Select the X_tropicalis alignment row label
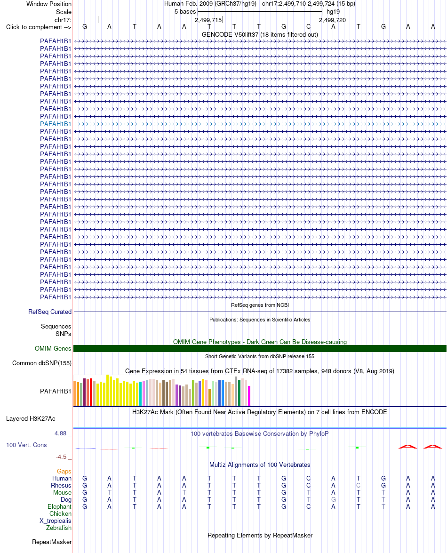Viewport: 447px width, 553px height. 56,521
